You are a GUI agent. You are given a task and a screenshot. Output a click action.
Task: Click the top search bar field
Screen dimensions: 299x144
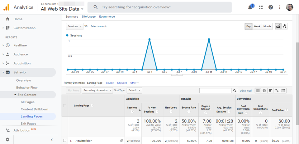(x=159, y=7)
